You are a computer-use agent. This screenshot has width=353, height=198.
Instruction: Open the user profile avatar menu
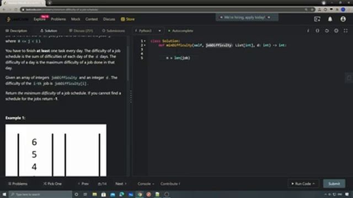pyautogui.click(x=343, y=19)
